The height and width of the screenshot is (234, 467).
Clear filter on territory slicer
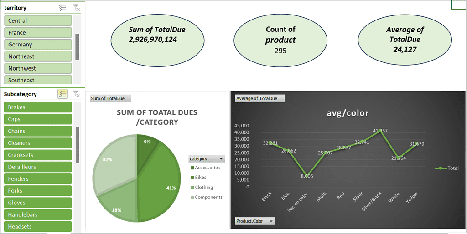coord(77,8)
